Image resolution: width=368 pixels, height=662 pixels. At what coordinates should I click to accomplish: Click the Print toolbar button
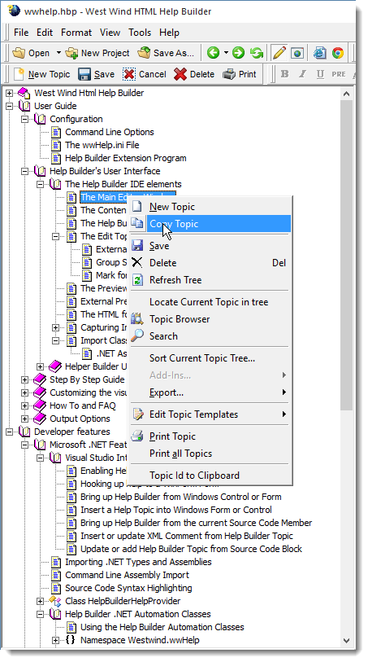click(239, 74)
